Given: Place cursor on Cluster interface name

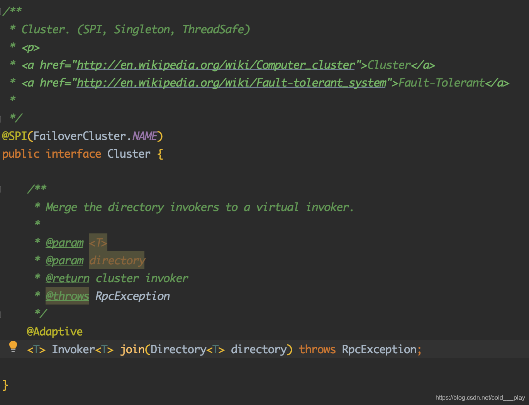Looking at the screenshot, I should pyautogui.click(x=129, y=154).
